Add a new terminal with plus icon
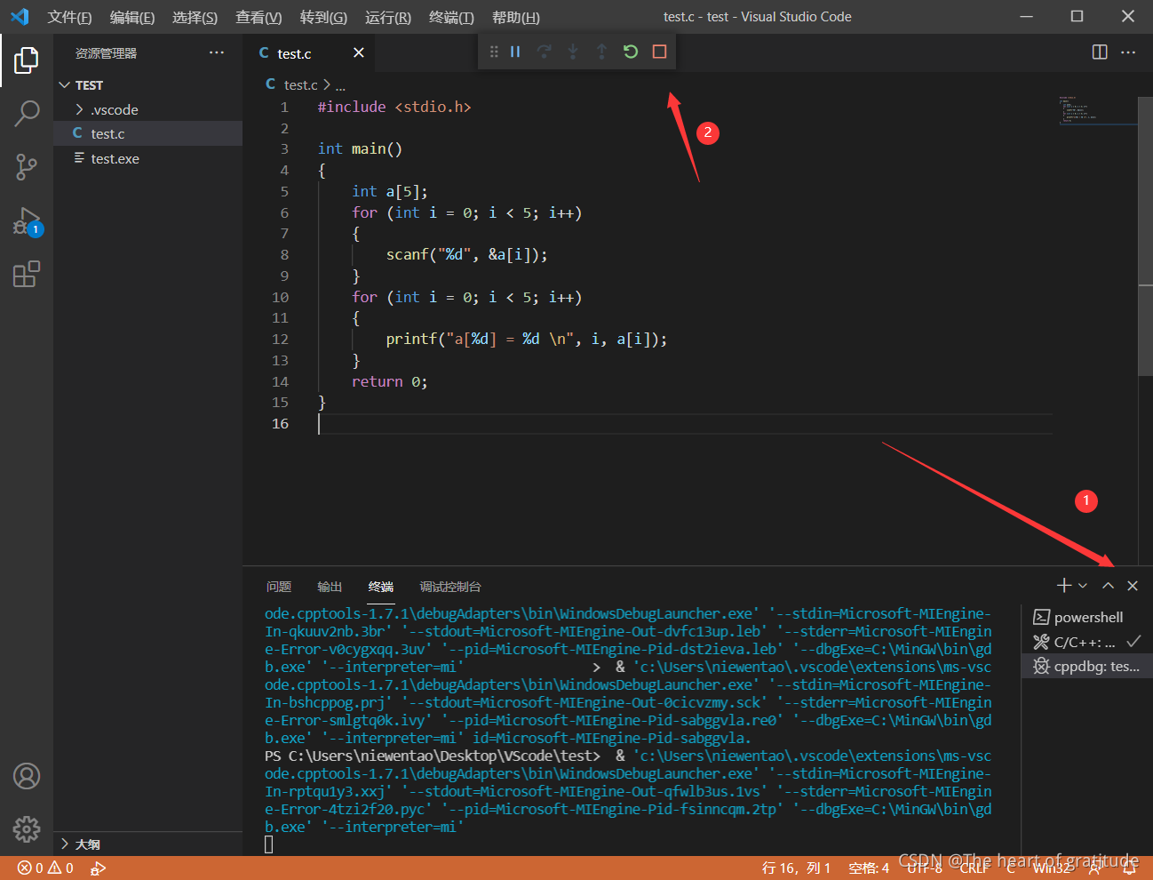Screen dimensions: 1153x880 (x=1064, y=585)
